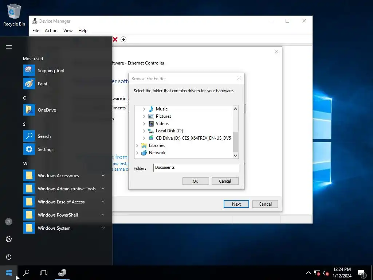Open the OneDrive app icon
This screenshot has width=373, height=280.
(29, 110)
